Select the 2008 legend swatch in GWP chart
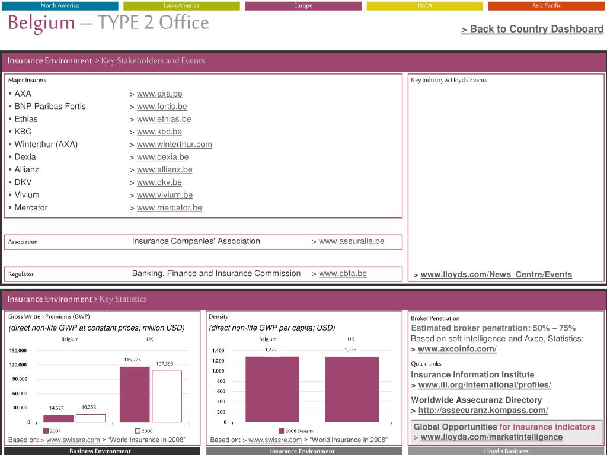 coord(138,431)
